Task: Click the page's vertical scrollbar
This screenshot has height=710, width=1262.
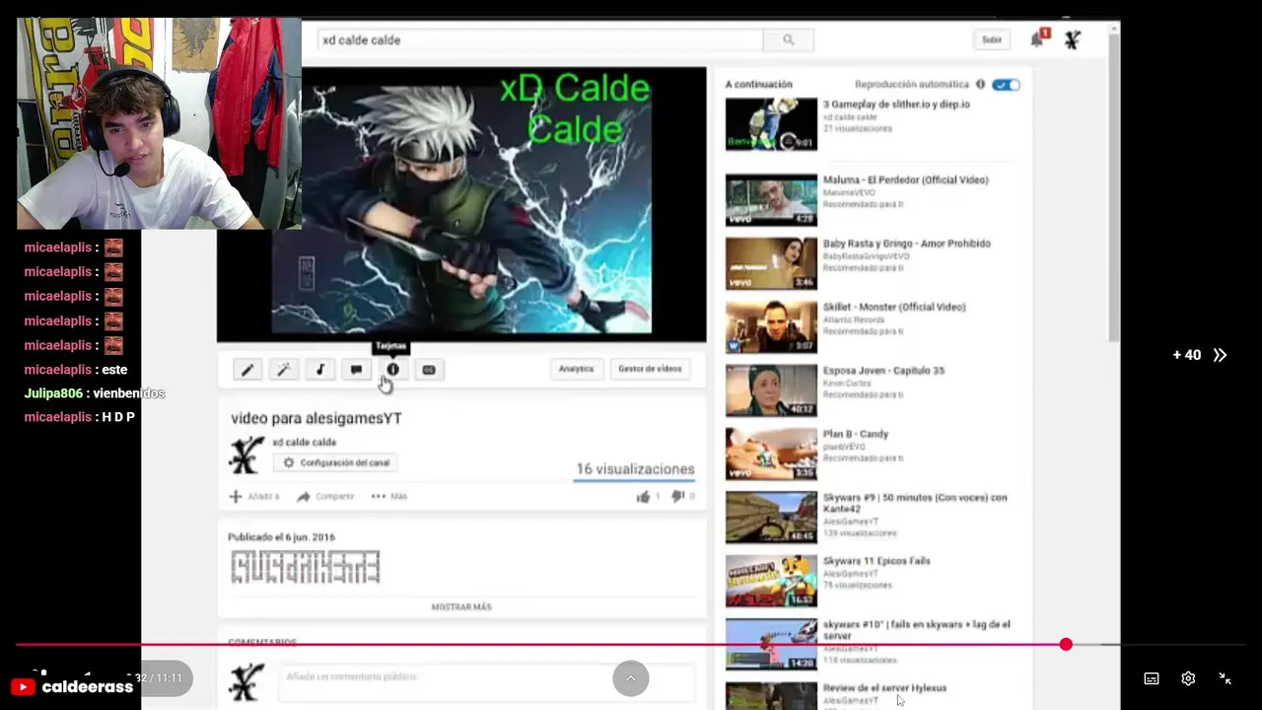Action: click(1114, 187)
